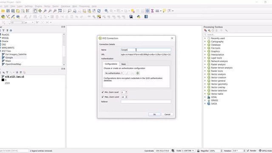Click the Magnifier spinner arrows
This screenshot has width=272, height=153.
point(221,150)
